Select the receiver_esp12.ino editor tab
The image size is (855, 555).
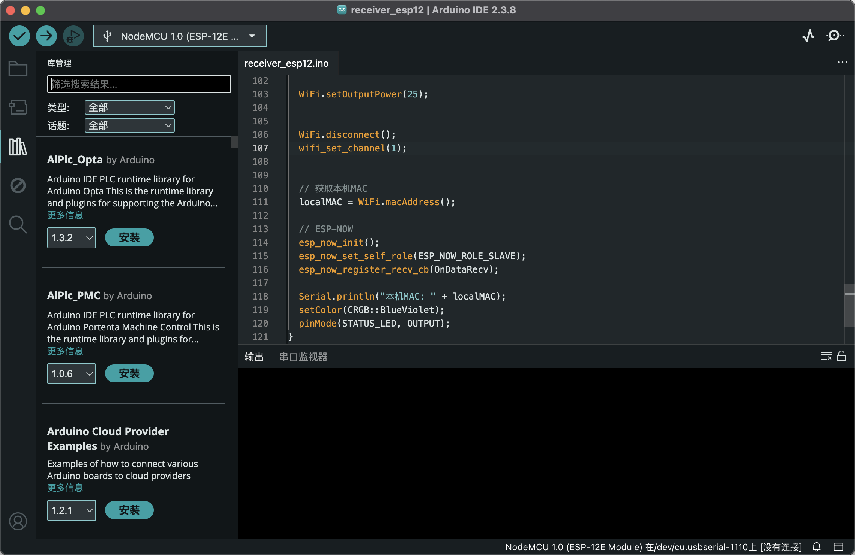(286, 63)
